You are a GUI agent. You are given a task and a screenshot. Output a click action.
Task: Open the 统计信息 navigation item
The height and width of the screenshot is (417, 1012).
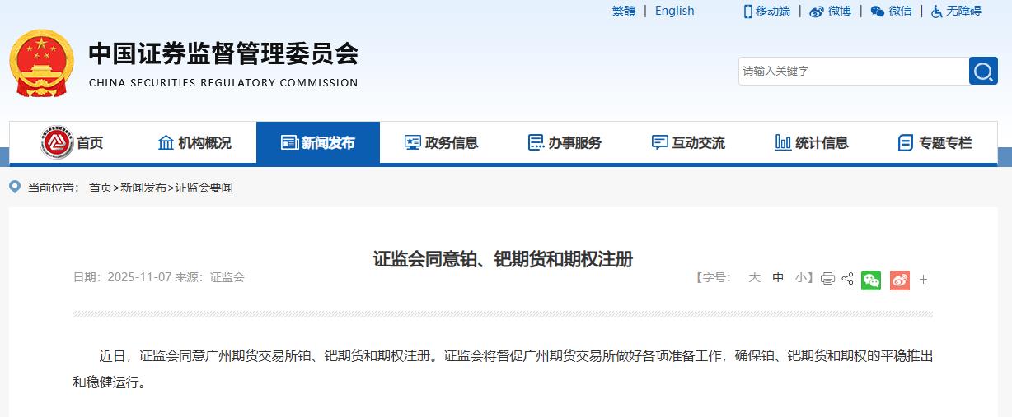click(811, 142)
